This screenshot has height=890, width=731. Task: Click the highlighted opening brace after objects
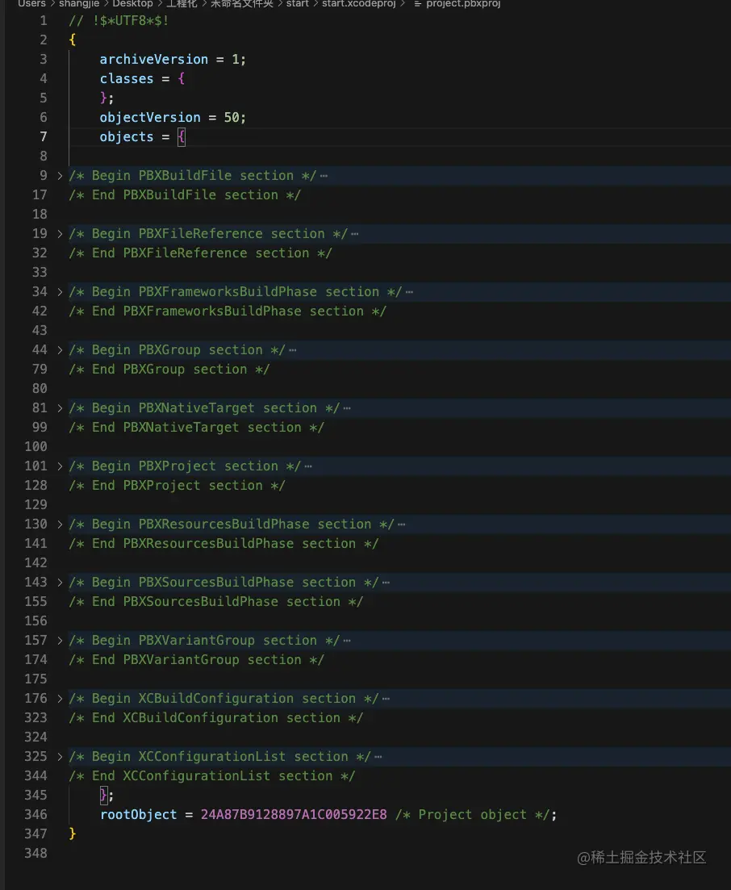[x=181, y=137]
